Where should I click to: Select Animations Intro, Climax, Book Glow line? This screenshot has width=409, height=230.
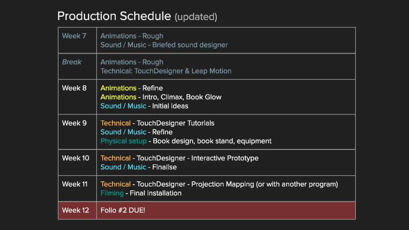[161, 97]
